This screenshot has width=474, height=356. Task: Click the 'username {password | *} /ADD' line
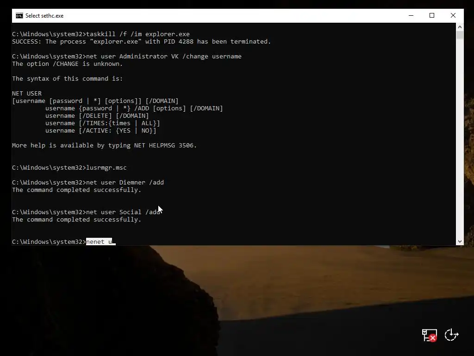(134, 108)
